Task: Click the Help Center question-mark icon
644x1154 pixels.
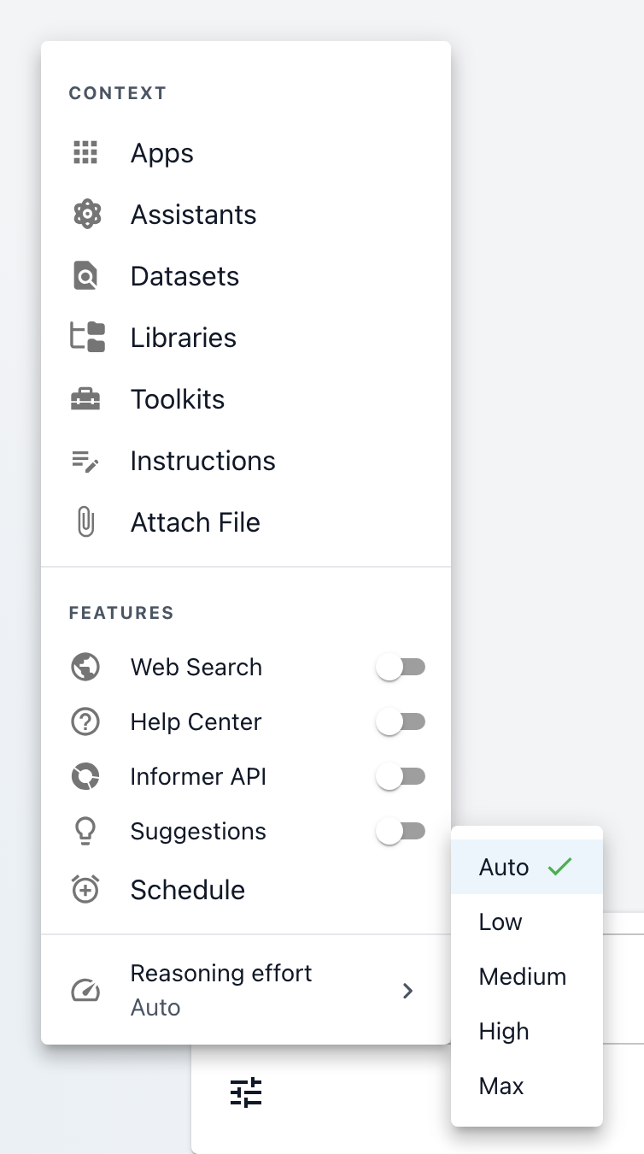Action: (x=85, y=721)
